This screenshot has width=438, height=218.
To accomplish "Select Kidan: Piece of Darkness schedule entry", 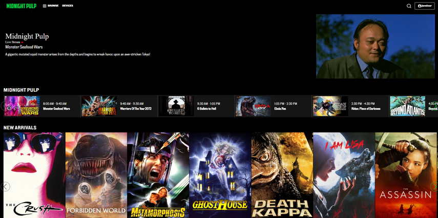I will [349, 106].
